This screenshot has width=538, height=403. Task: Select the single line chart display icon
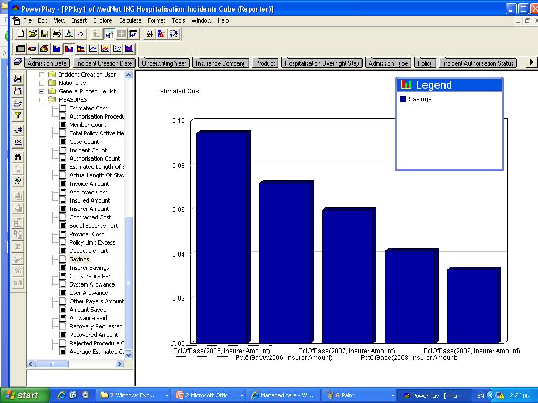(x=92, y=49)
